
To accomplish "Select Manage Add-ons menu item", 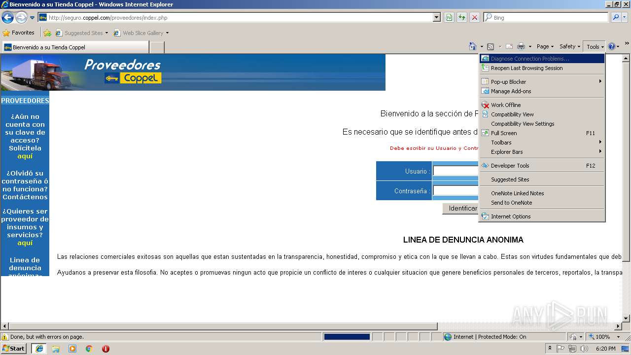I will click(542, 91).
